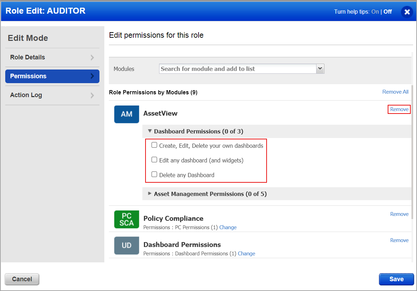Image resolution: width=417 pixels, height=291 pixels.
Task: Open the Modules dropdown arrow
Action: coord(320,69)
